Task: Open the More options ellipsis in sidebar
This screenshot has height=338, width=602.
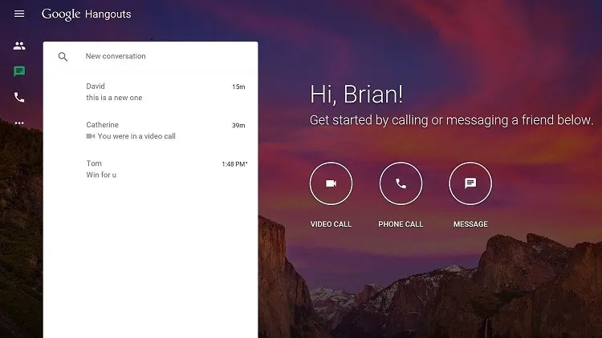Action: click(x=19, y=123)
